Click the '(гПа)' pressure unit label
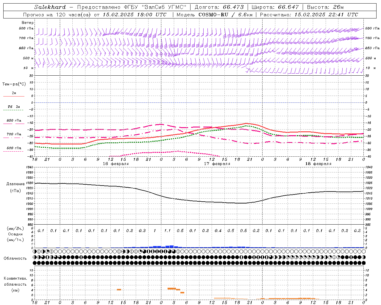The width and height of the screenshot is (381, 305). coord(15,191)
